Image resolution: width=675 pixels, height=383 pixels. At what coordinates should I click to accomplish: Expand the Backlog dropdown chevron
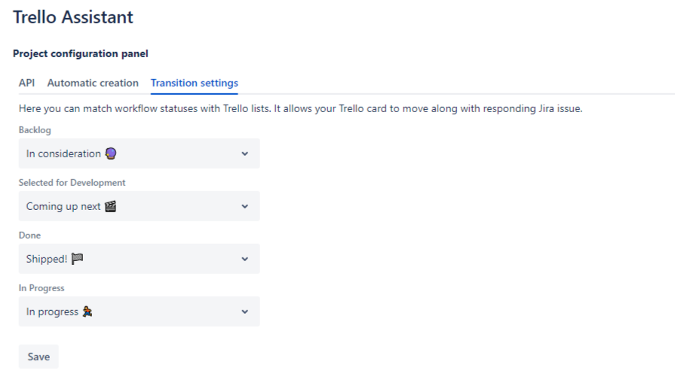(x=244, y=154)
